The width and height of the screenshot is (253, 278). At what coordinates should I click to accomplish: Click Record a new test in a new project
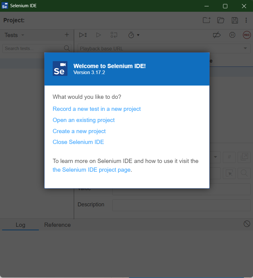pyautogui.click(x=97, y=109)
